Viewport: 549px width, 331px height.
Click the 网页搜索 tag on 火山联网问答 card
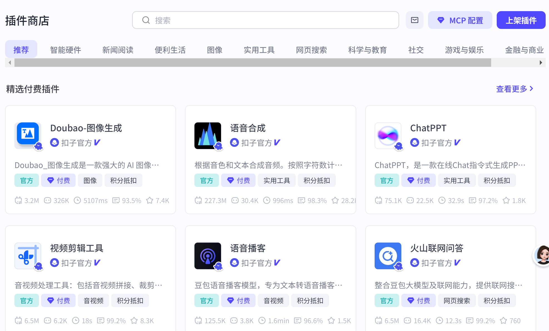point(457,300)
